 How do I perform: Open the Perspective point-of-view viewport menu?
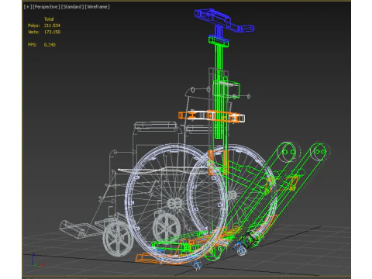point(46,7)
